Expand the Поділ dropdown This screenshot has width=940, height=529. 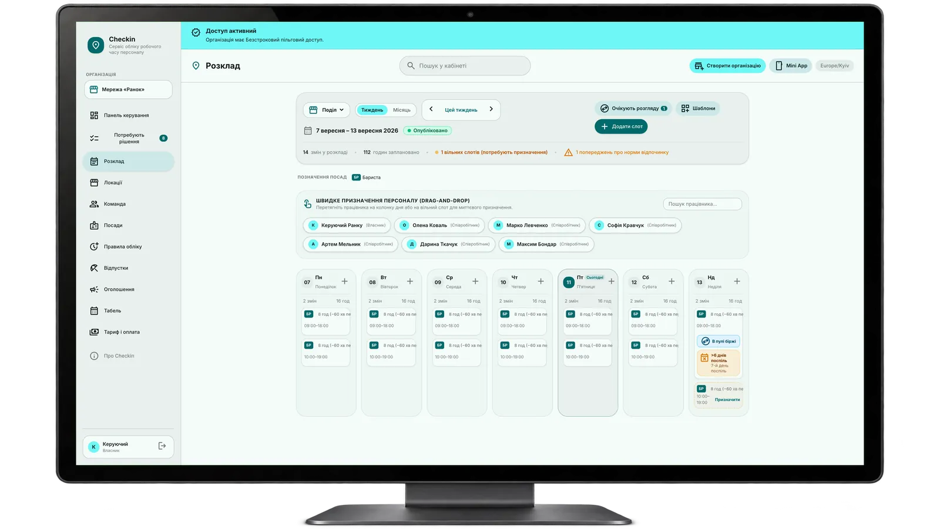tap(327, 110)
